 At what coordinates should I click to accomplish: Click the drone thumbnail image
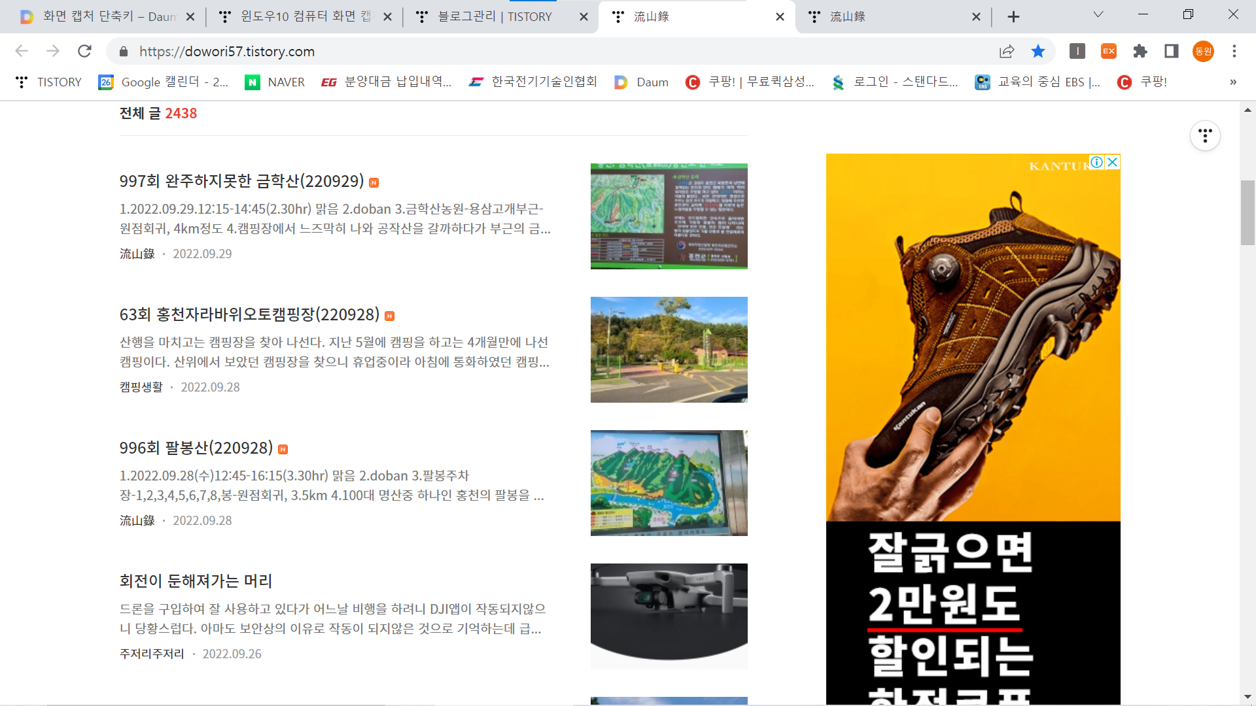tap(669, 616)
